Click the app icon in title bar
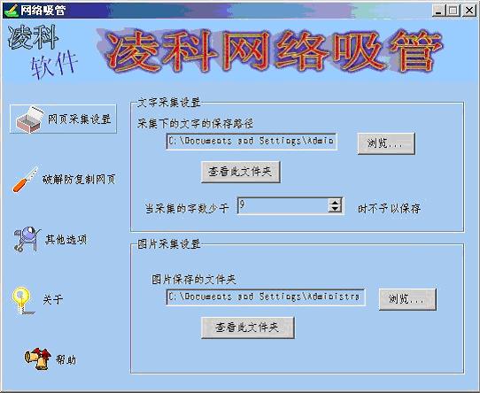Image resolution: width=480 pixels, height=393 pixels. pyautogui.click(x=12, y=11)
